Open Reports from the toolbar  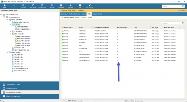[x=52, y=6]
